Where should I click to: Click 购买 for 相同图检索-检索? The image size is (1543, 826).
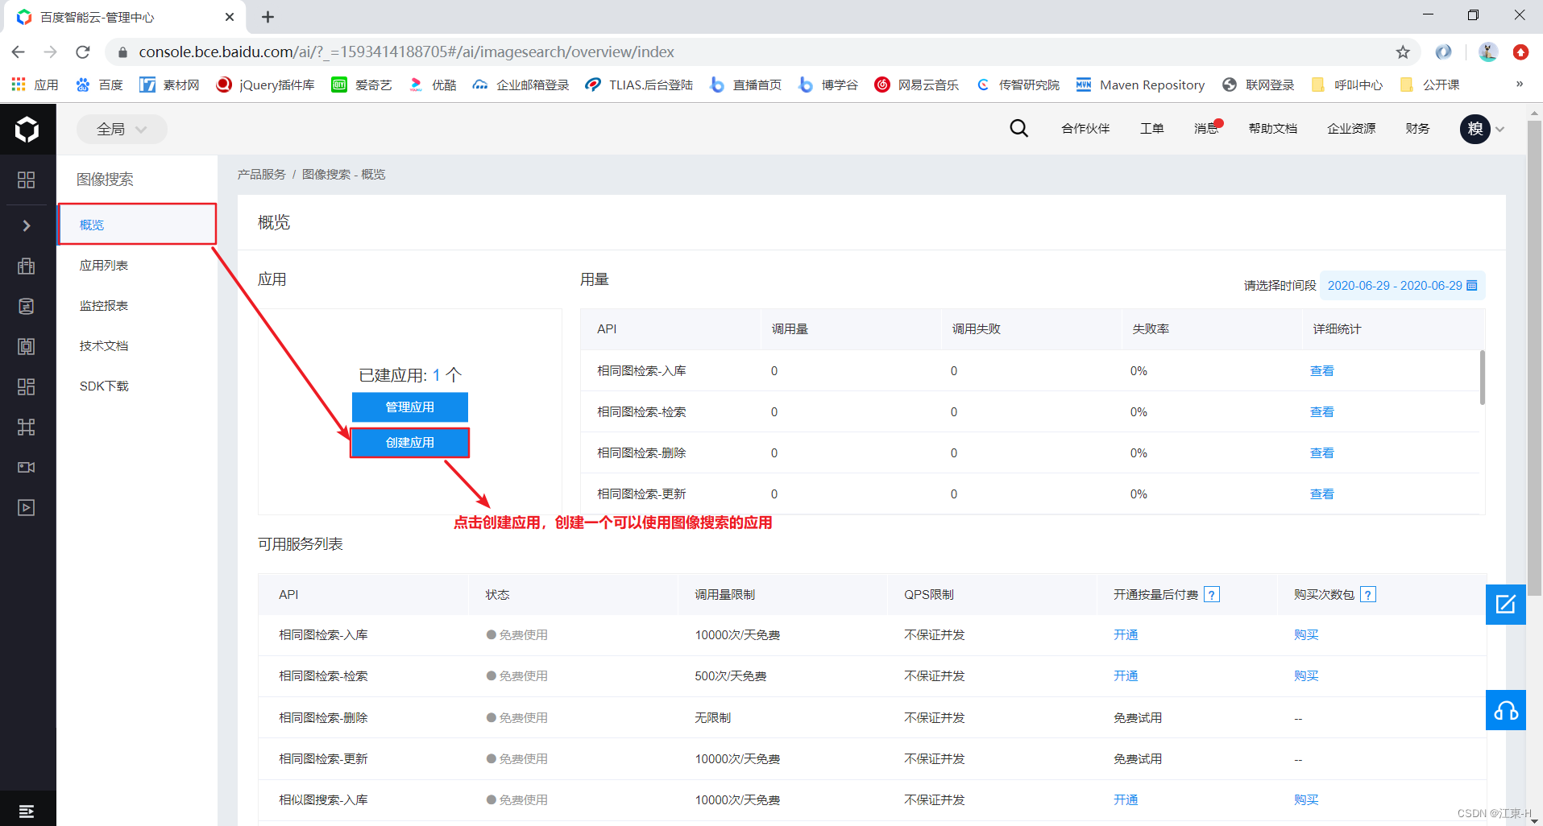[1306, 676]
